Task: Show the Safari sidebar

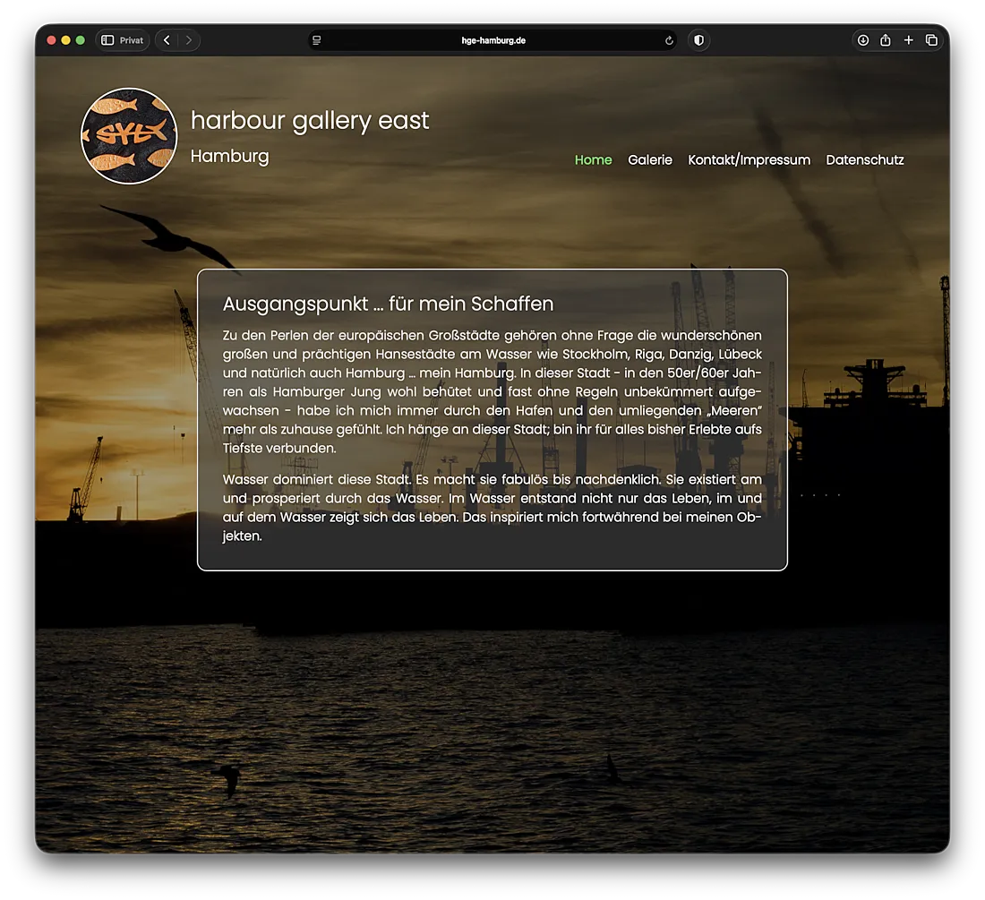Action: pyautogui.click(x=107, y=40)
